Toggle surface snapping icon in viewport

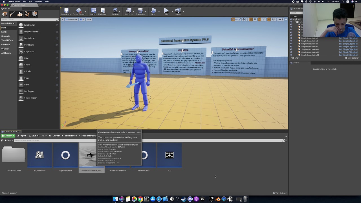(x=247, y=19)
